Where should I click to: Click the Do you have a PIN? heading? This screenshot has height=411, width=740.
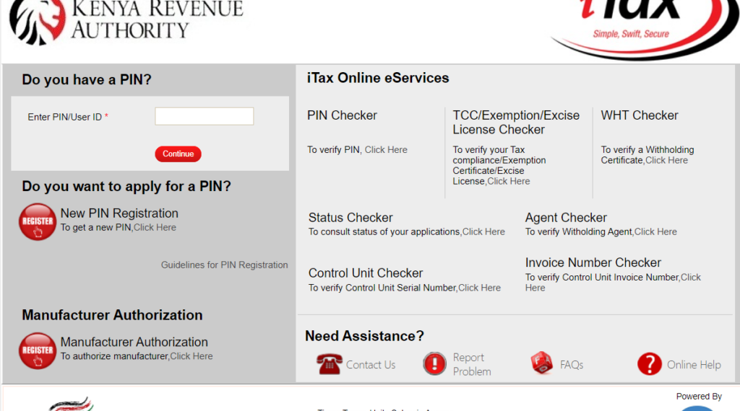click(87, 79)
